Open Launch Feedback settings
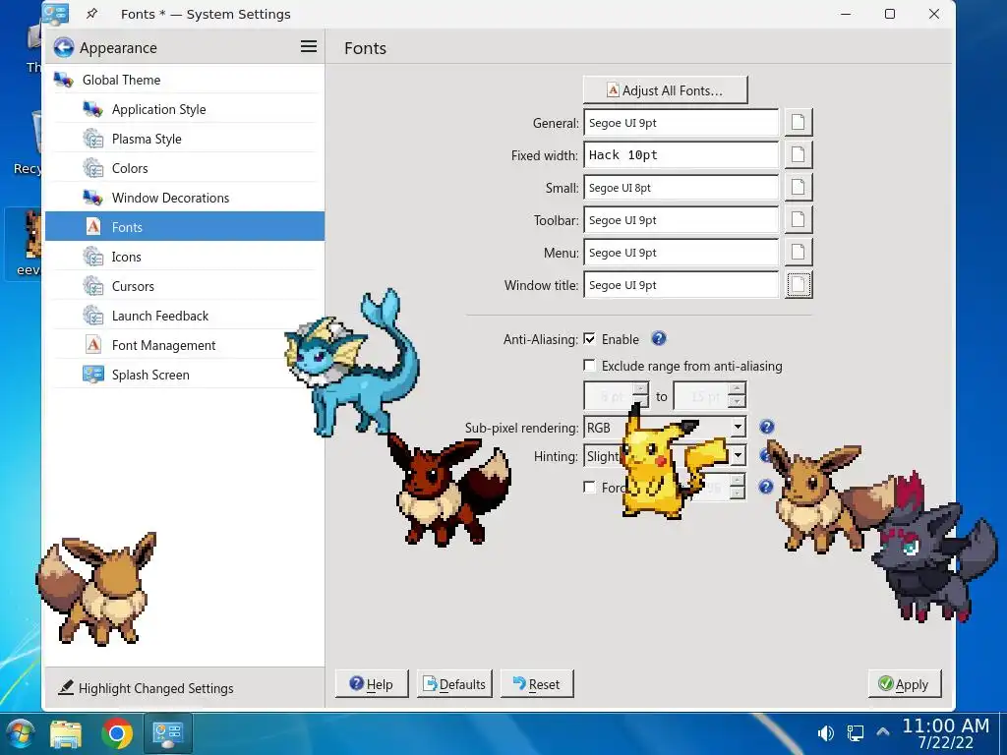The width and height of the screenshot is (1007, 755). (x=184, y=316)
